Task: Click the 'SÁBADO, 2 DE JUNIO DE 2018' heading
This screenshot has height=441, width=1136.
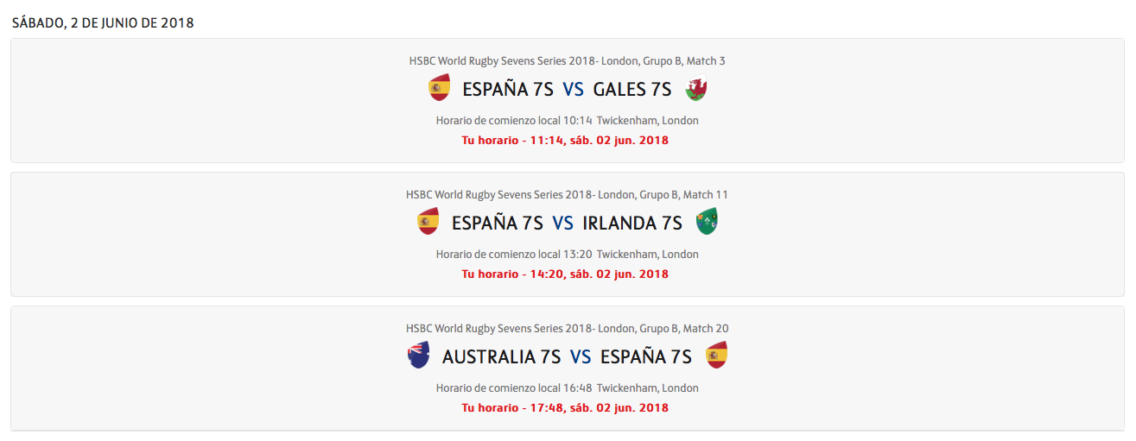Action: [103, 23]
